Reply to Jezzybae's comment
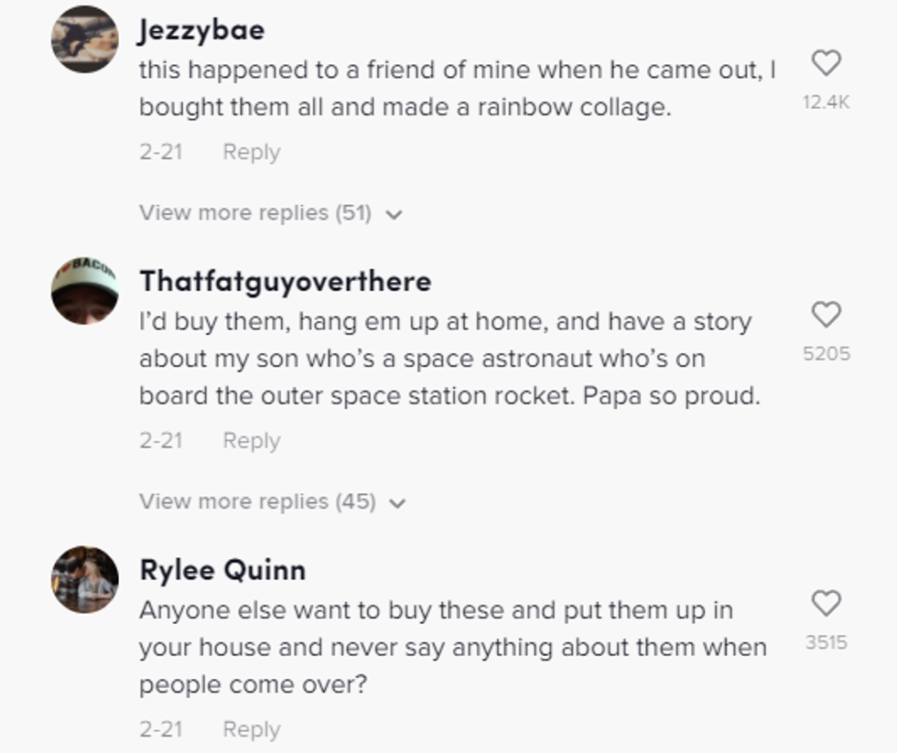The width and height of the screenshot is (897, 753). (251, 152)
